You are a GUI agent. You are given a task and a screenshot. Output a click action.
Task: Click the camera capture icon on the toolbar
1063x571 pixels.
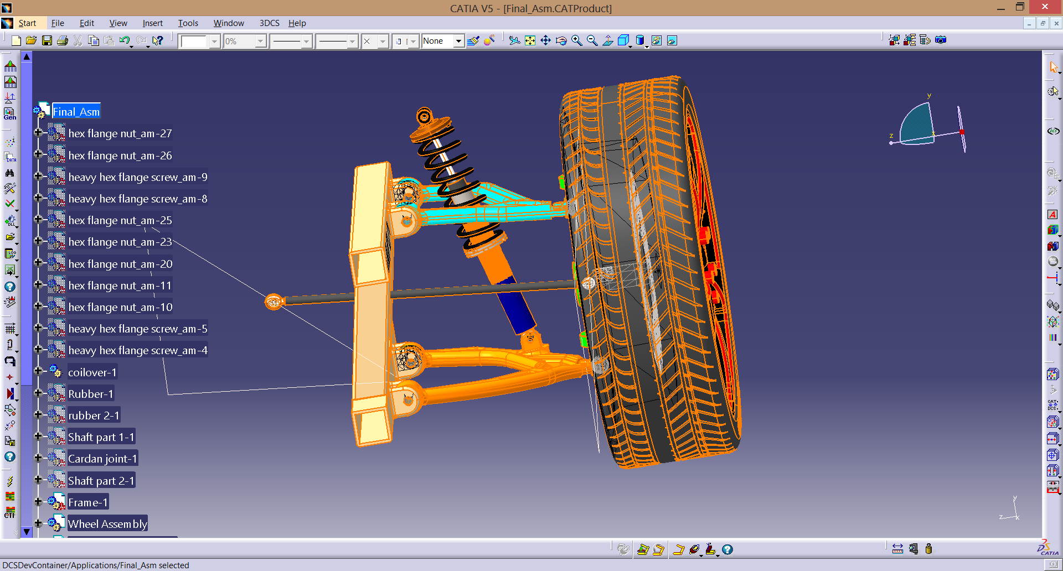940,40
